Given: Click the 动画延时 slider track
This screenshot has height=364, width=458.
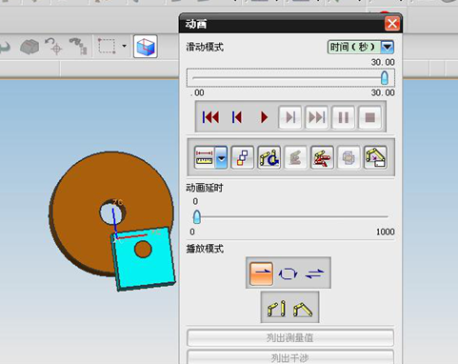Looking at the screenshot, I should point(290,217).
